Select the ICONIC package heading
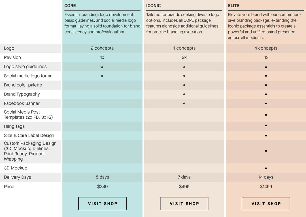This screenshot has height=217, width=306. pyautogui.click(x=154, y=6)
